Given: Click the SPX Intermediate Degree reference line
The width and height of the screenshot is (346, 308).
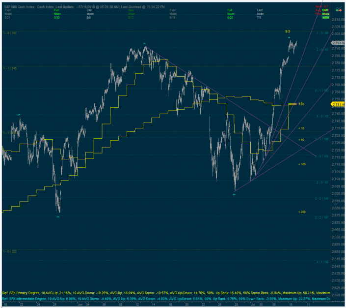Looking at the screenshot, I should click(166, 299).
